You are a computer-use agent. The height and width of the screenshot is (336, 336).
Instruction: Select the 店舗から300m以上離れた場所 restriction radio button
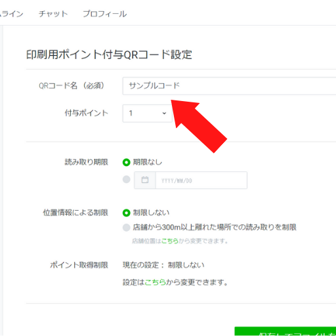tap(127, 228)
